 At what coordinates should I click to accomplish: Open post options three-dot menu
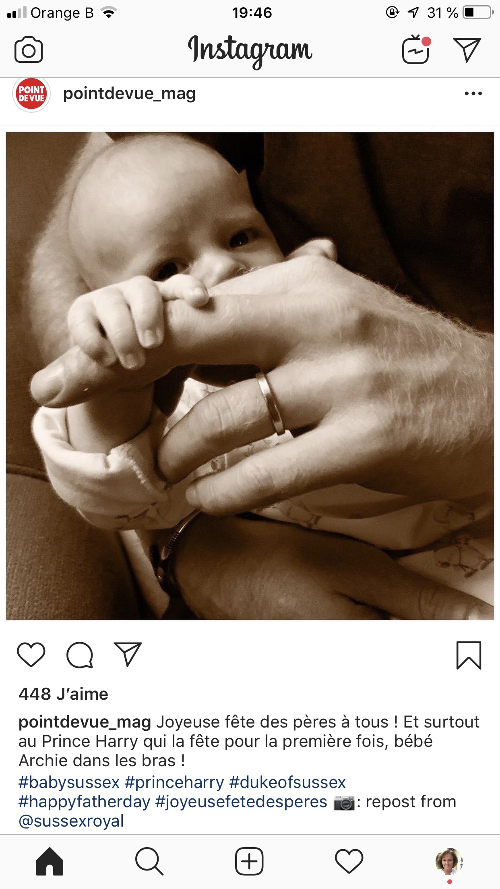pyautogui.click(x=473, y=93)
